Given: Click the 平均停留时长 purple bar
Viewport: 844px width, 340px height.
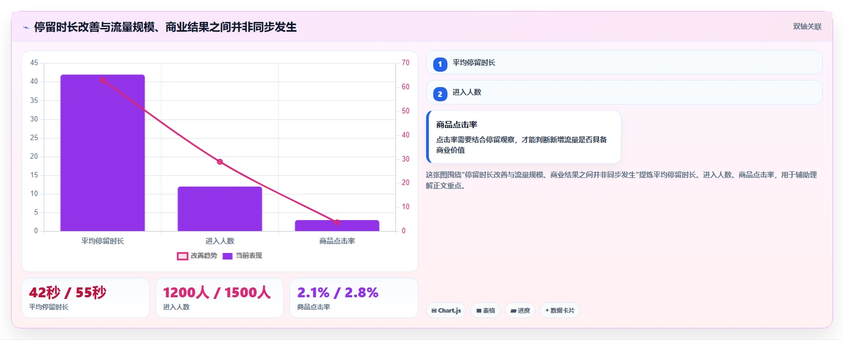Looking at the screenshot, I should 102,153.
